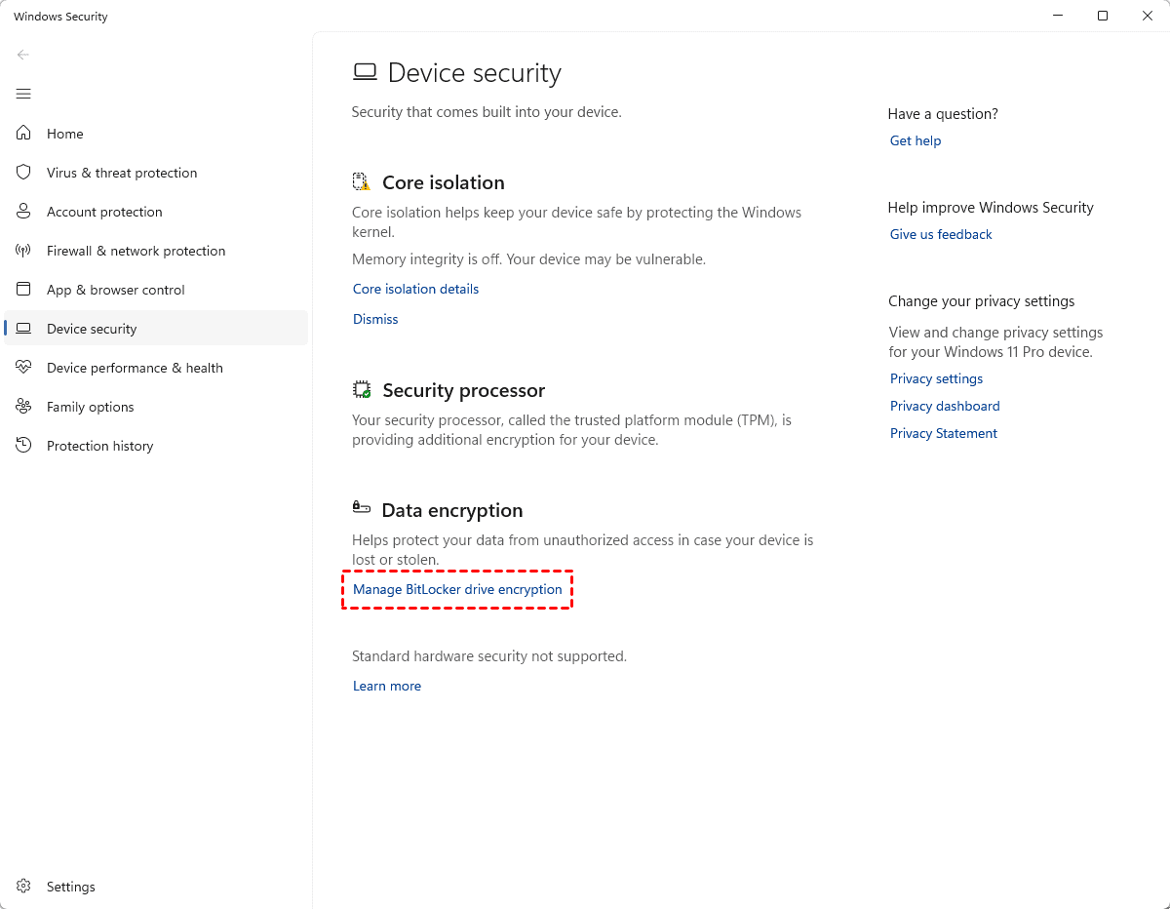Viewport: 1170px width, 909px height.
Task: Expand the hamburger navigation menu
Action: [x=23, y=94]
